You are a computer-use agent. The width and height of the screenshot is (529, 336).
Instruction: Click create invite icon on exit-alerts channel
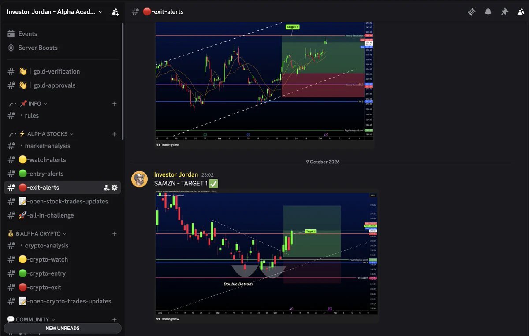click(x=106, y=188)
